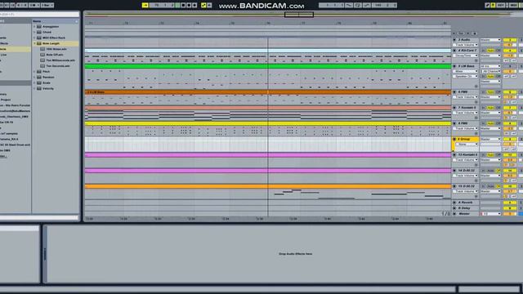Screen dimensions: 523x294
Task: Click the Name column header in browser
Action: coord(56,21)
